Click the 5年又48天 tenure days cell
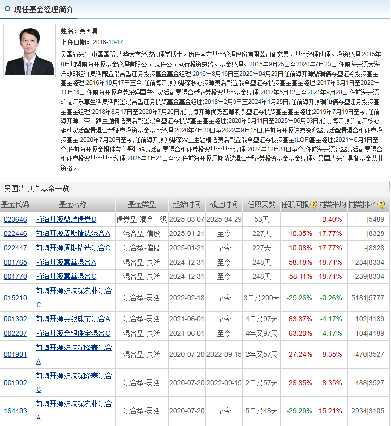The height and width of the screenshot is (426, 391). pos(261,411)
